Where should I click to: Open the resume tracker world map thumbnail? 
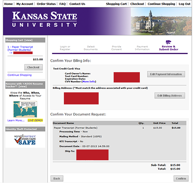pyautogui.click(x=25, y=109)
